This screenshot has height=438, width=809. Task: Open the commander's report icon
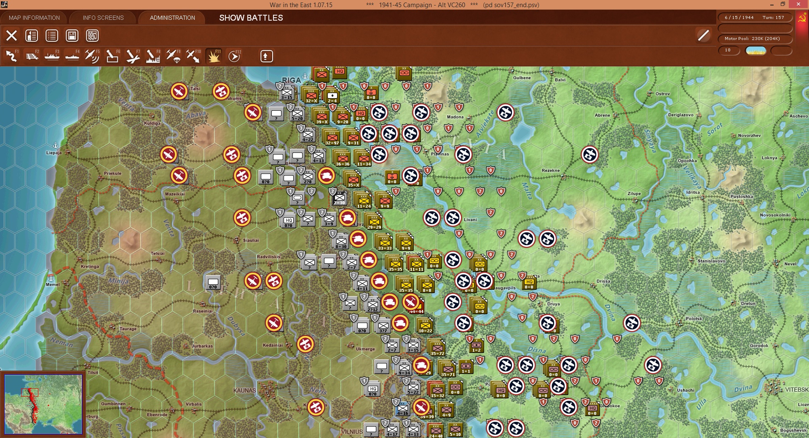[32, 35]
